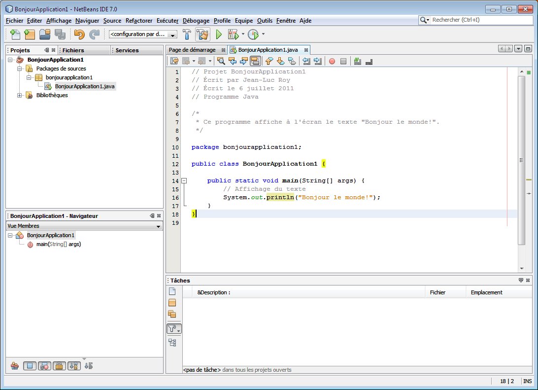Debug the main project from the toolbar
Screen dimensions: 538x390
(234, 35)
